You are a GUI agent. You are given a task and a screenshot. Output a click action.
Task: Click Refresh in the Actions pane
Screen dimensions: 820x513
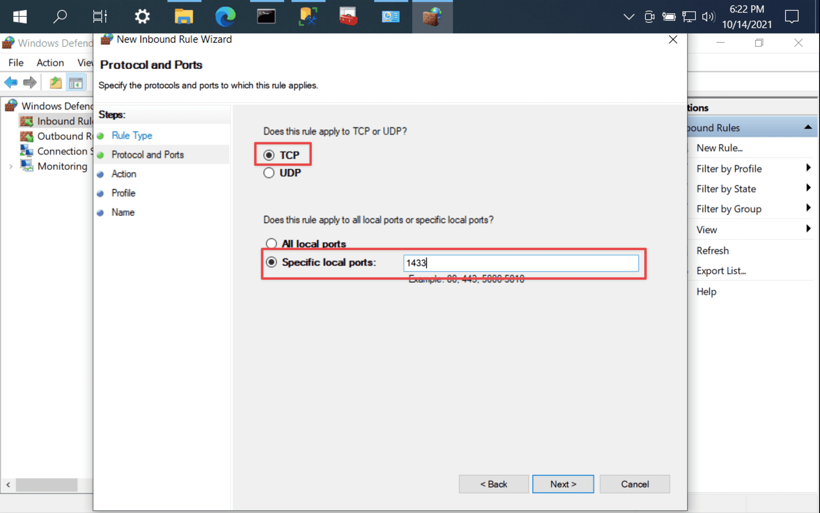pyautogui.click(x=712, y=250)
